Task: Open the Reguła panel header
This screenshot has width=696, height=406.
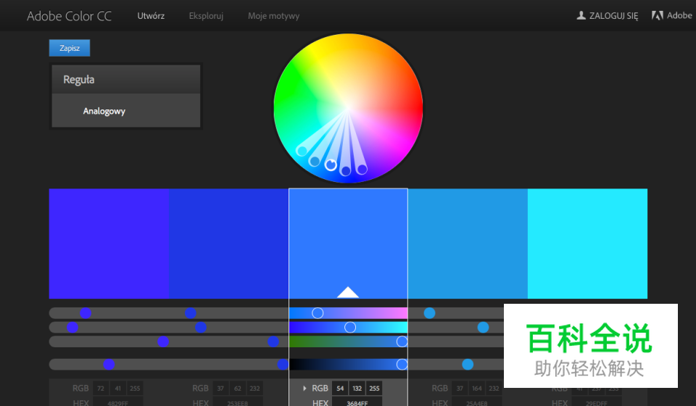Action: pyautogui.click(x=125, y=80)
